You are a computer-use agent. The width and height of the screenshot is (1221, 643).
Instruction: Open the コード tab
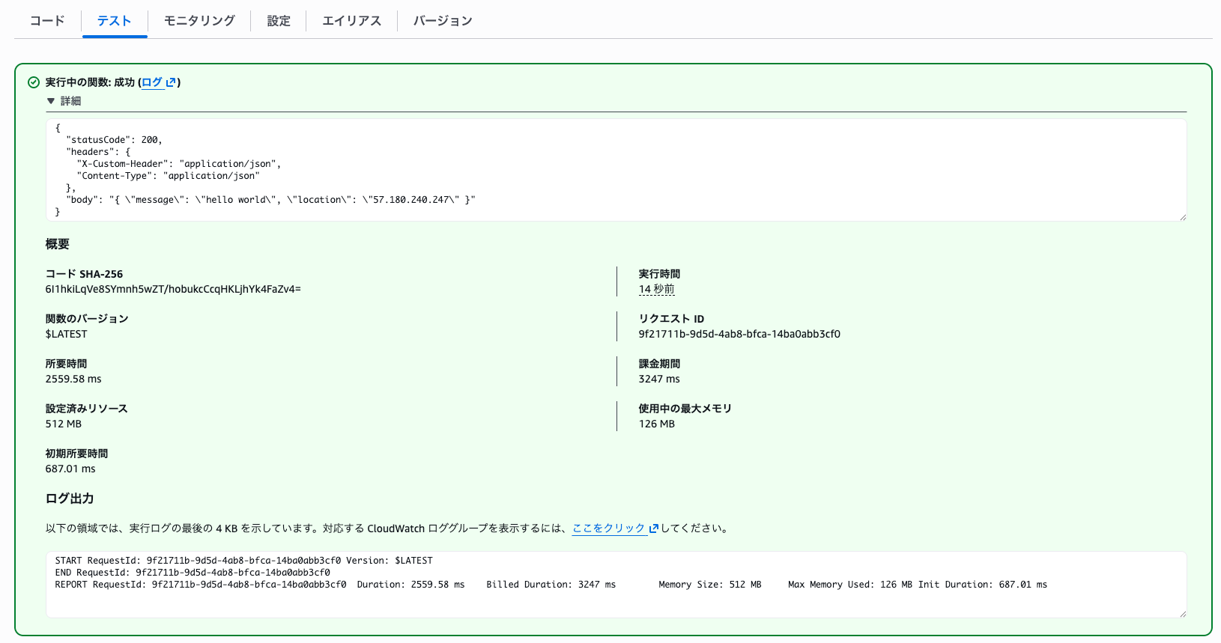click(47, 21)
